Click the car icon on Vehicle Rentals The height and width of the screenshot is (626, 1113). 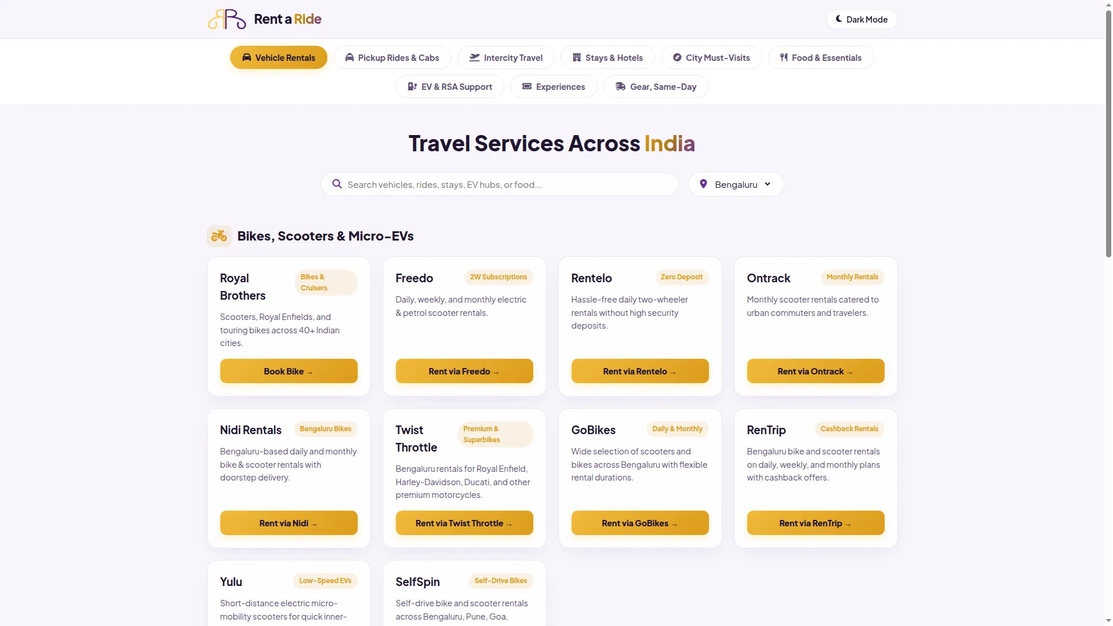[246, 57]
